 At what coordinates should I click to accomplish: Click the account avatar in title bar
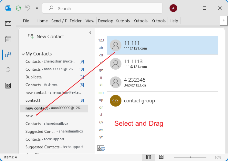(173, 8)
